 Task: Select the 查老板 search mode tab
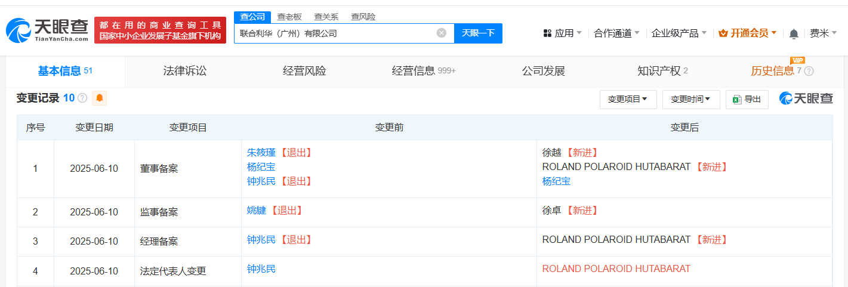289,17
